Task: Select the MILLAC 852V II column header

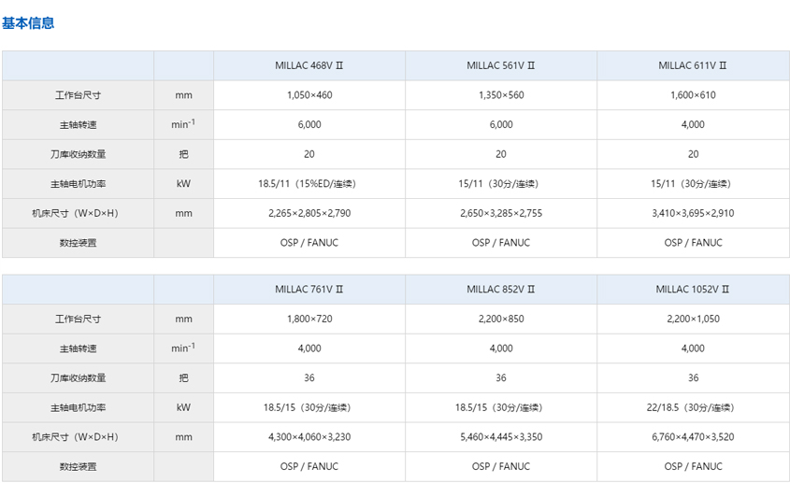Action: click(x=501, y=289)
